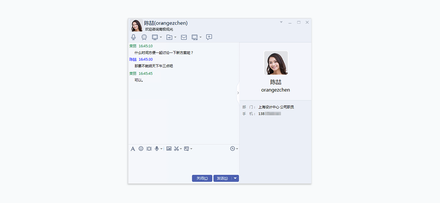
Task: Open the emoji picker smiley icon
Action: click(x=141, y=148)
